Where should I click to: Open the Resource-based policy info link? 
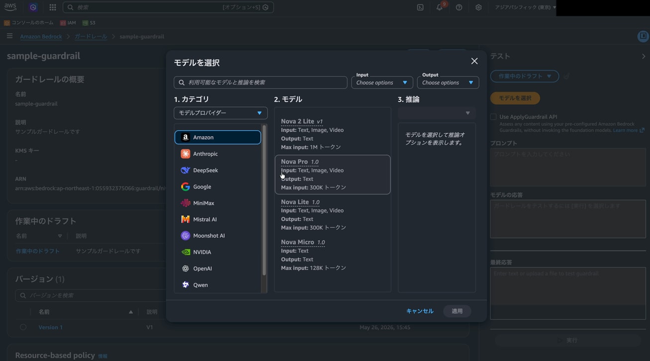102,356
